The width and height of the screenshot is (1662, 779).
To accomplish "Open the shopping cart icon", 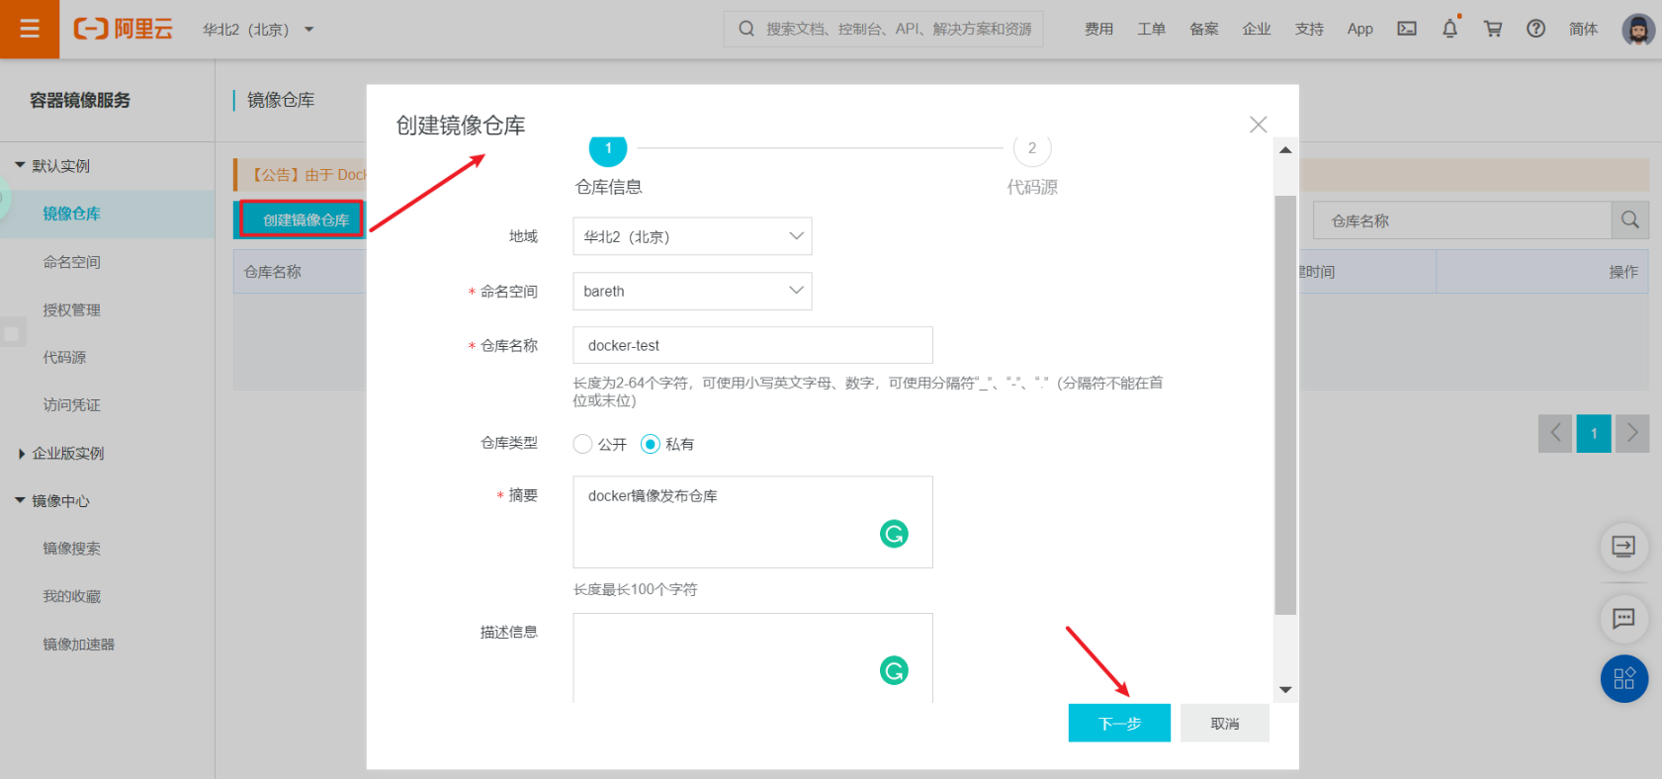I will tap(1493, 29).
